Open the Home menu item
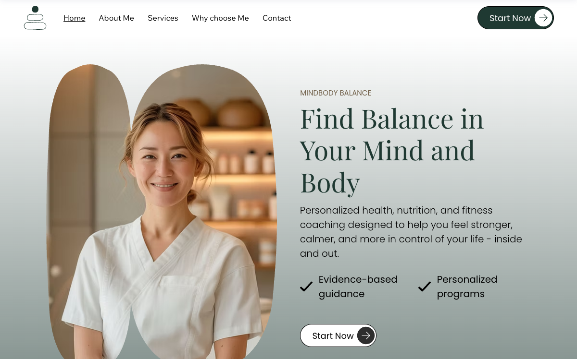Image resolution: width=577 pixels, height=359 pixels. click(x=75, y=18)
